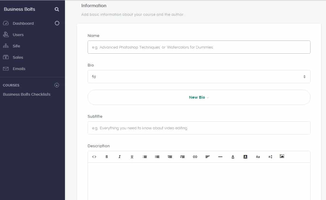
Task: Apply italic formatting in the description toolbar
Action: coord(119,157)
